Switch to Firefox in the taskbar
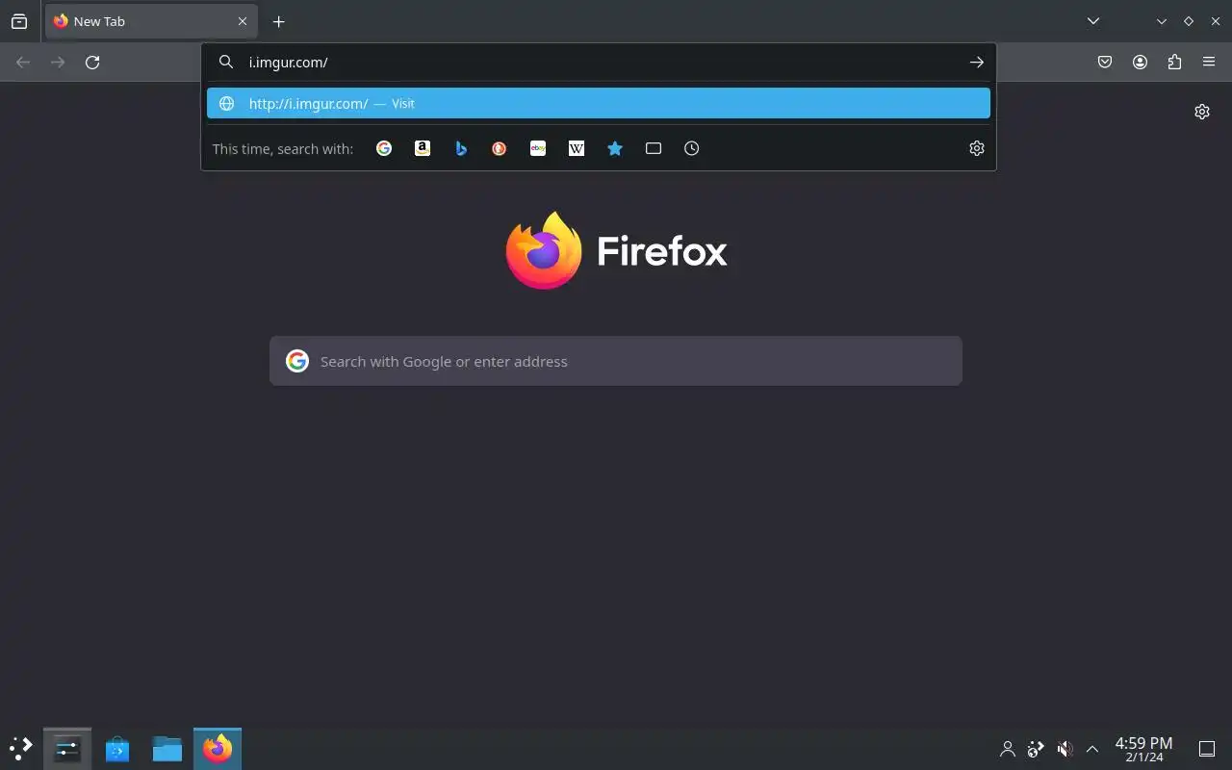Image resolution: width=1232 pixels, height=770 pixels. tap(218, 748)
